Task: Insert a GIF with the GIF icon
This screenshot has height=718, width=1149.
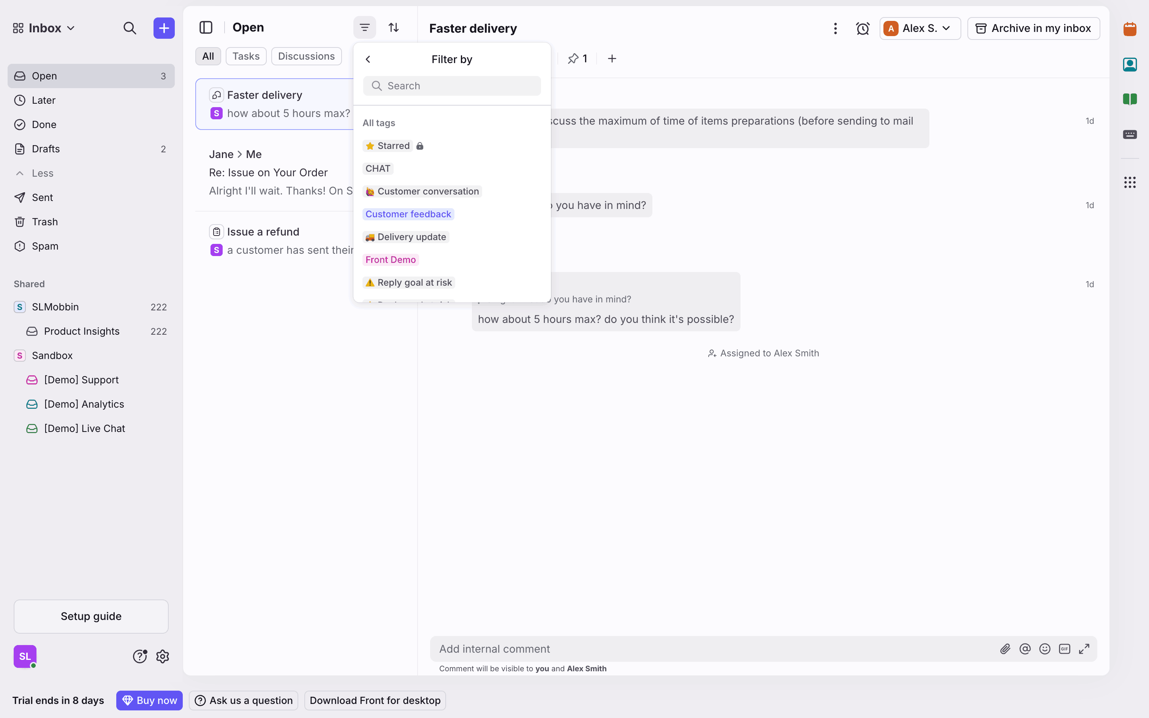Action: [1065, 649]
